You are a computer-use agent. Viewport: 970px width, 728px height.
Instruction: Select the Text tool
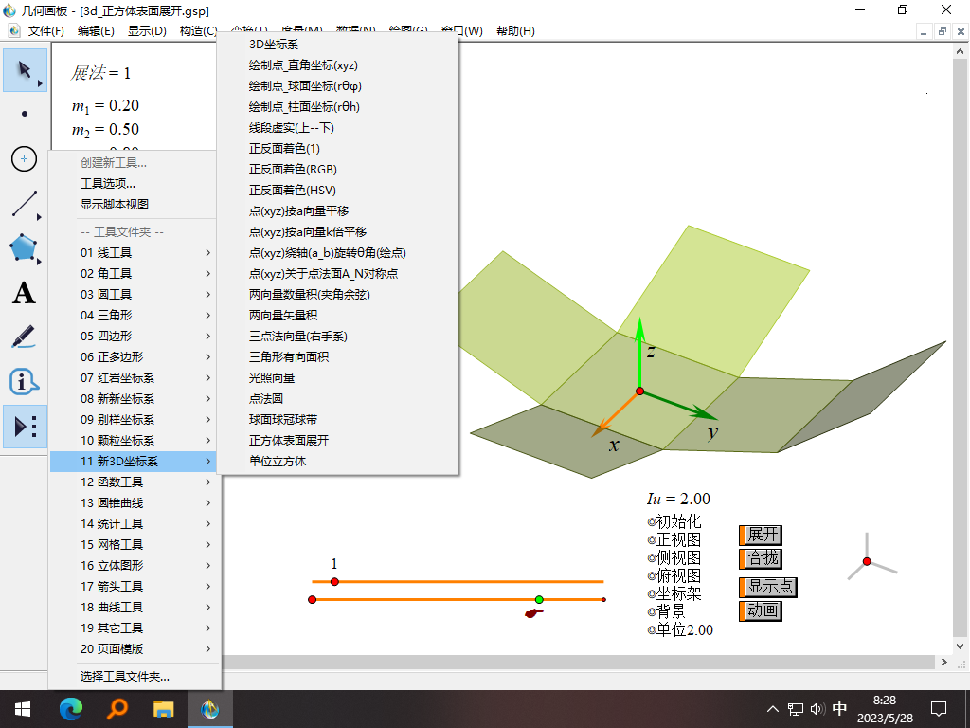24,293
